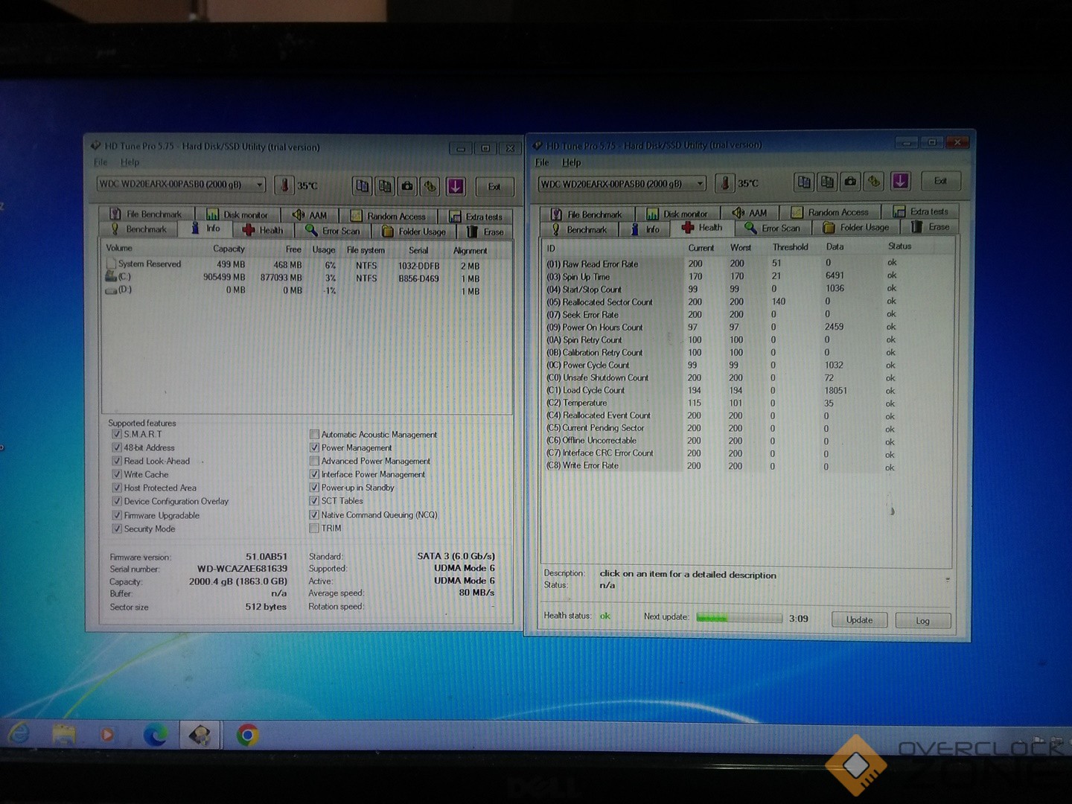Image resolution: width=1072 pixels, height=804 pixels.
Task: Click options icon in left HD Tune toolbar
Action: 430,186
